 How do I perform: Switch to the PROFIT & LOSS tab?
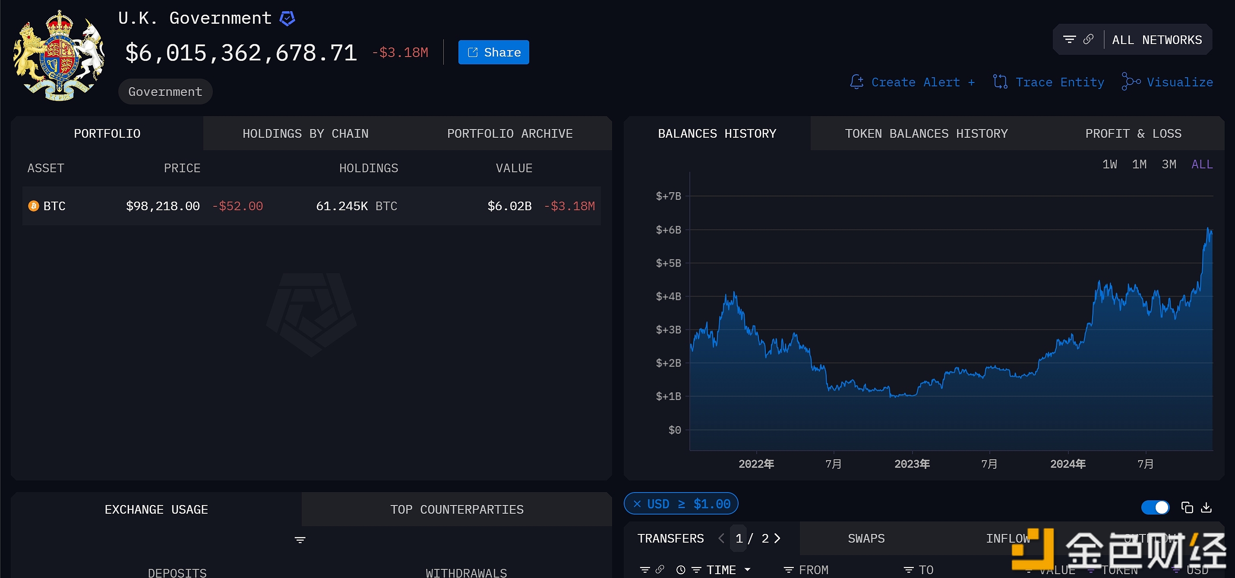tap(1133, 133)
